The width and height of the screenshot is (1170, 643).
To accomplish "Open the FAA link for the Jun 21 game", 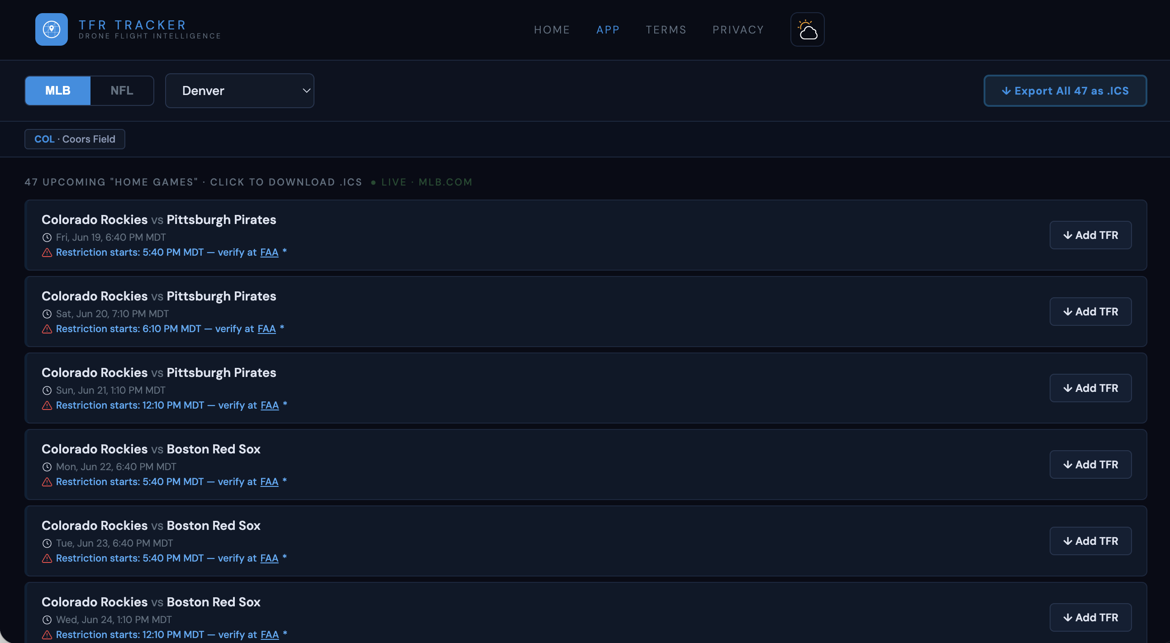I will pyautogui.click(x=270, y=405).
